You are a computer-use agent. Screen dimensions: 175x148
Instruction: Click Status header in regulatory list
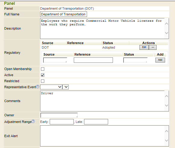[108, 43]
